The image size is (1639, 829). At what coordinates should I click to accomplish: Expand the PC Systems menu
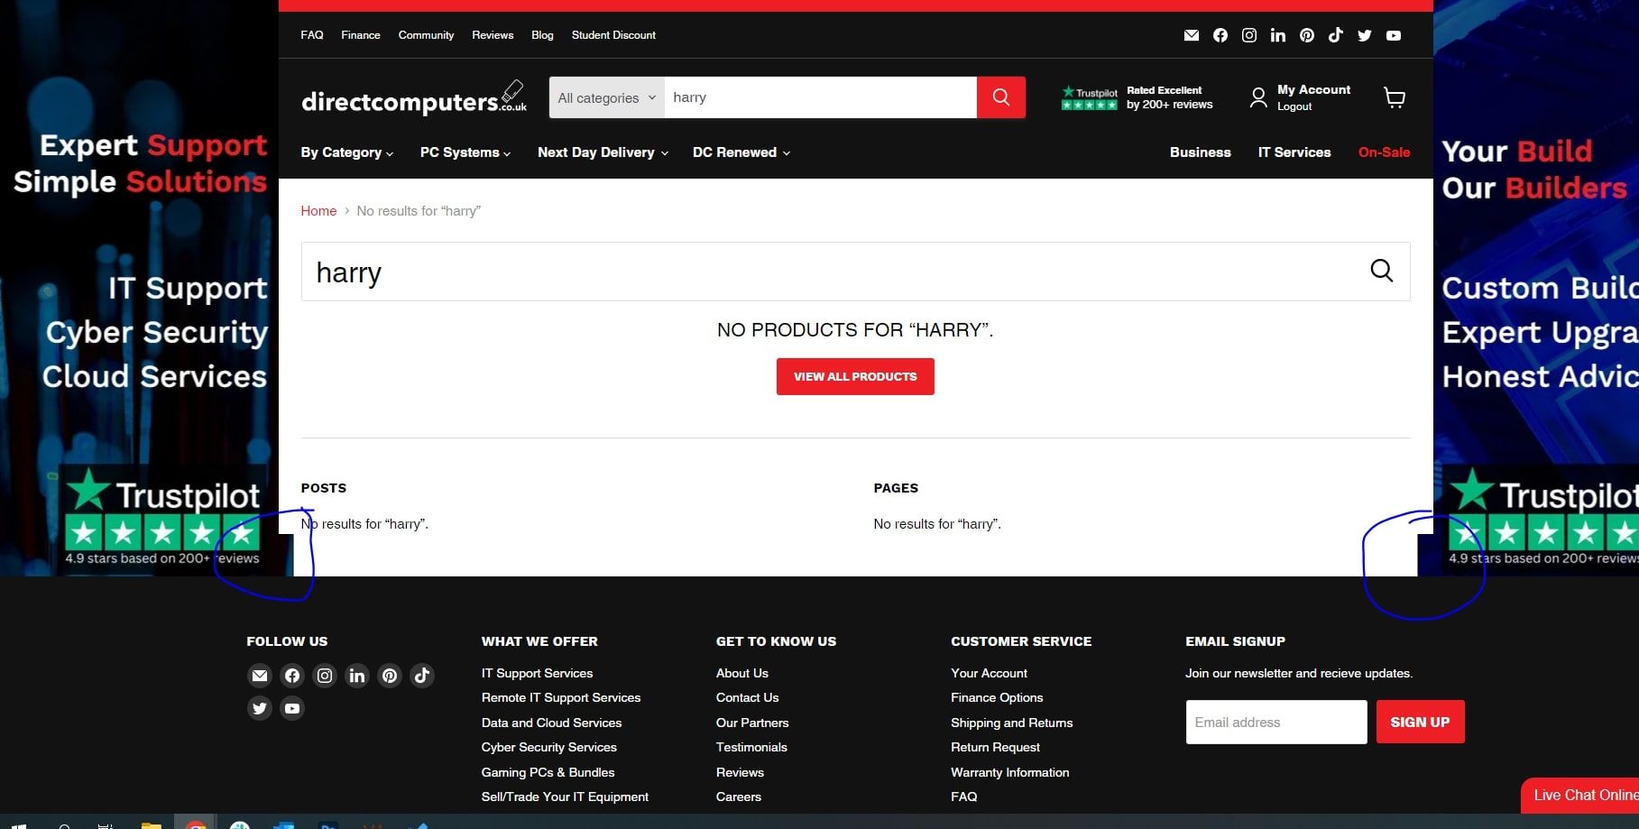465,152
